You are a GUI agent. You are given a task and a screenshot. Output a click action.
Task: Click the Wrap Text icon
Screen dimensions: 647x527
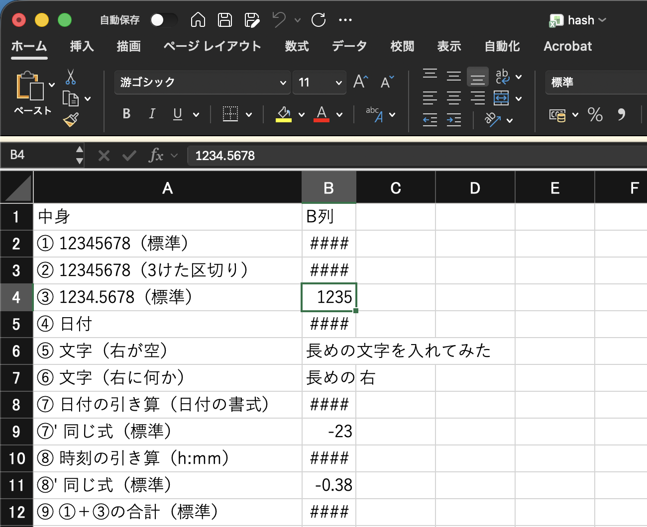click(502, 77)
